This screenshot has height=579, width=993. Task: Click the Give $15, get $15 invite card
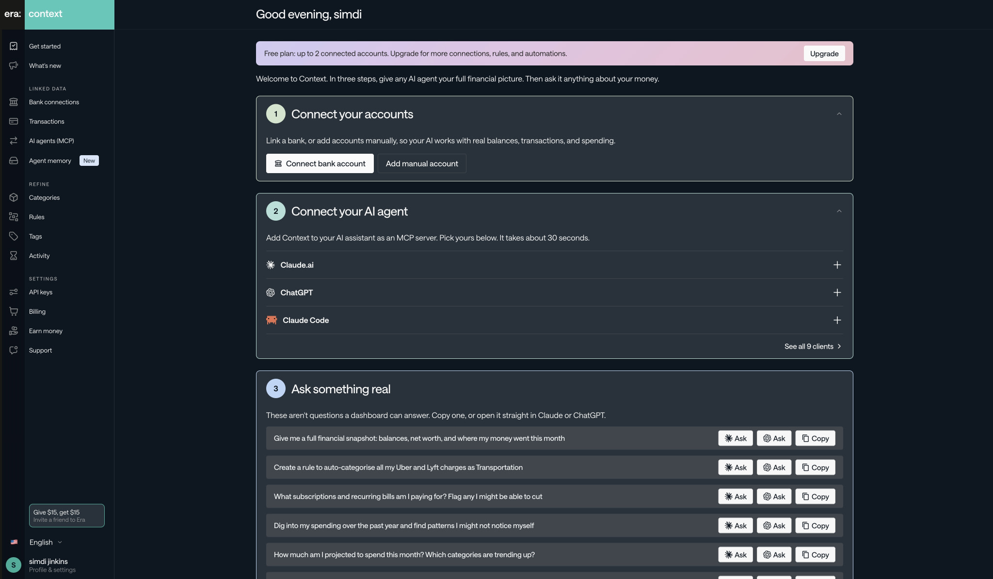coord(66,515)
